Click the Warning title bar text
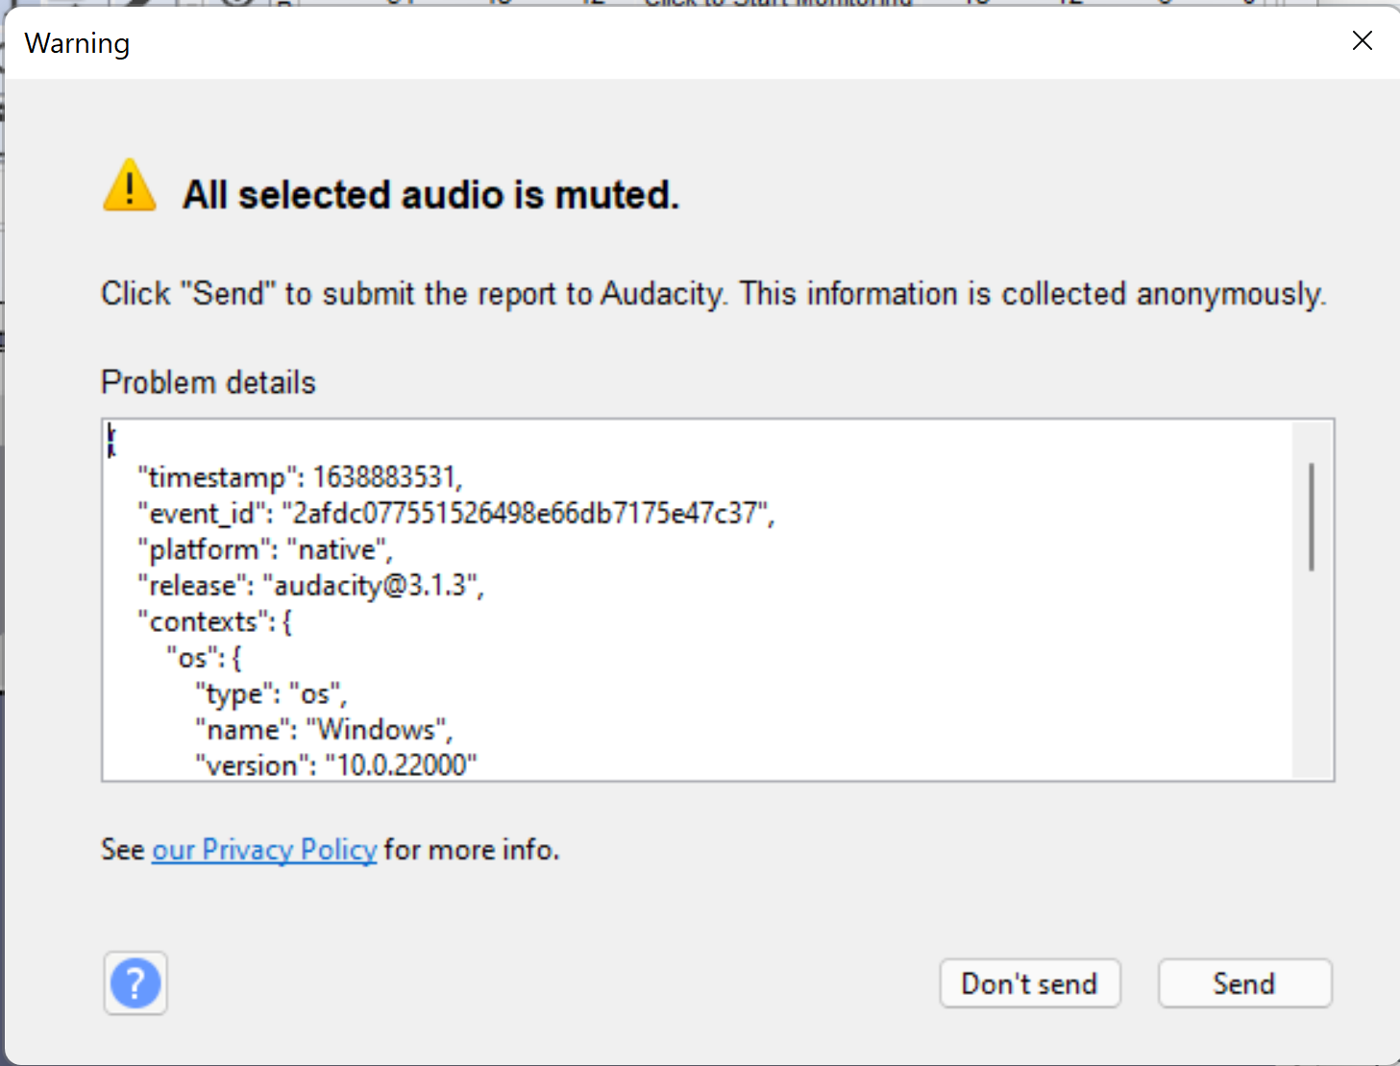The image size is (1400, 1066). point(76,43)
